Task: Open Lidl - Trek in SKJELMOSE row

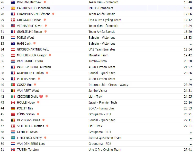Action: coord(95,126)
